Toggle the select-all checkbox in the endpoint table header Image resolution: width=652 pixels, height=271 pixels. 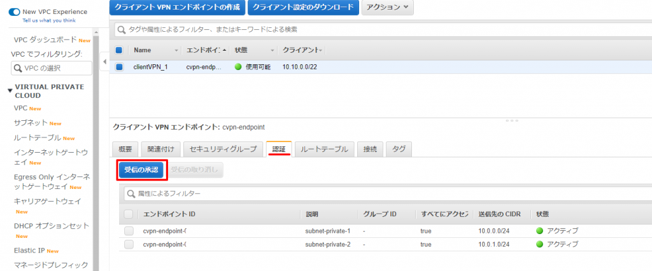click(x=119, y=50)
